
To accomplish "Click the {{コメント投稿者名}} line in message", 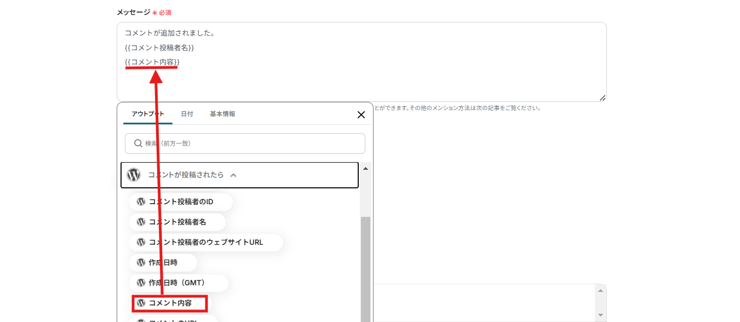I will point(159,48).
